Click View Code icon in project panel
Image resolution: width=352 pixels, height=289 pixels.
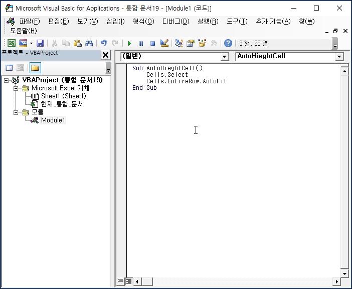pyautogui.click(x=9, y=68)
